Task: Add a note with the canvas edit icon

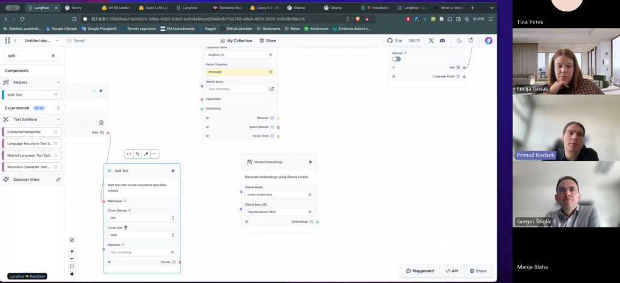Action: coord(72,240)
